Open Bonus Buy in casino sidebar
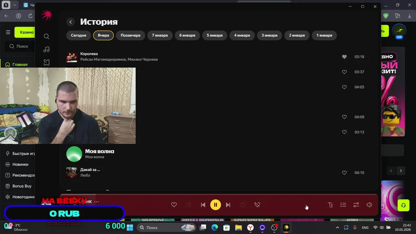Image resolution: width=416 pixels, height=234 pixels. pyautogui.click(x=18, y=186)
